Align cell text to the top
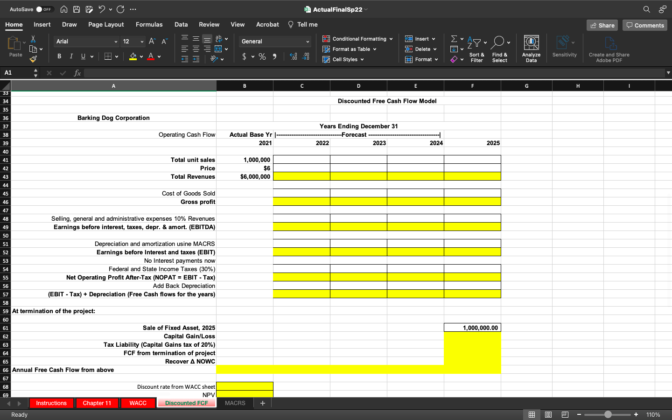Screen dimensions: 672x420 [x=185, y=39]
